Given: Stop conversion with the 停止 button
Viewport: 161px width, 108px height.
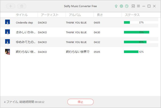Looking at the screenshot, I should click(80, 102).
